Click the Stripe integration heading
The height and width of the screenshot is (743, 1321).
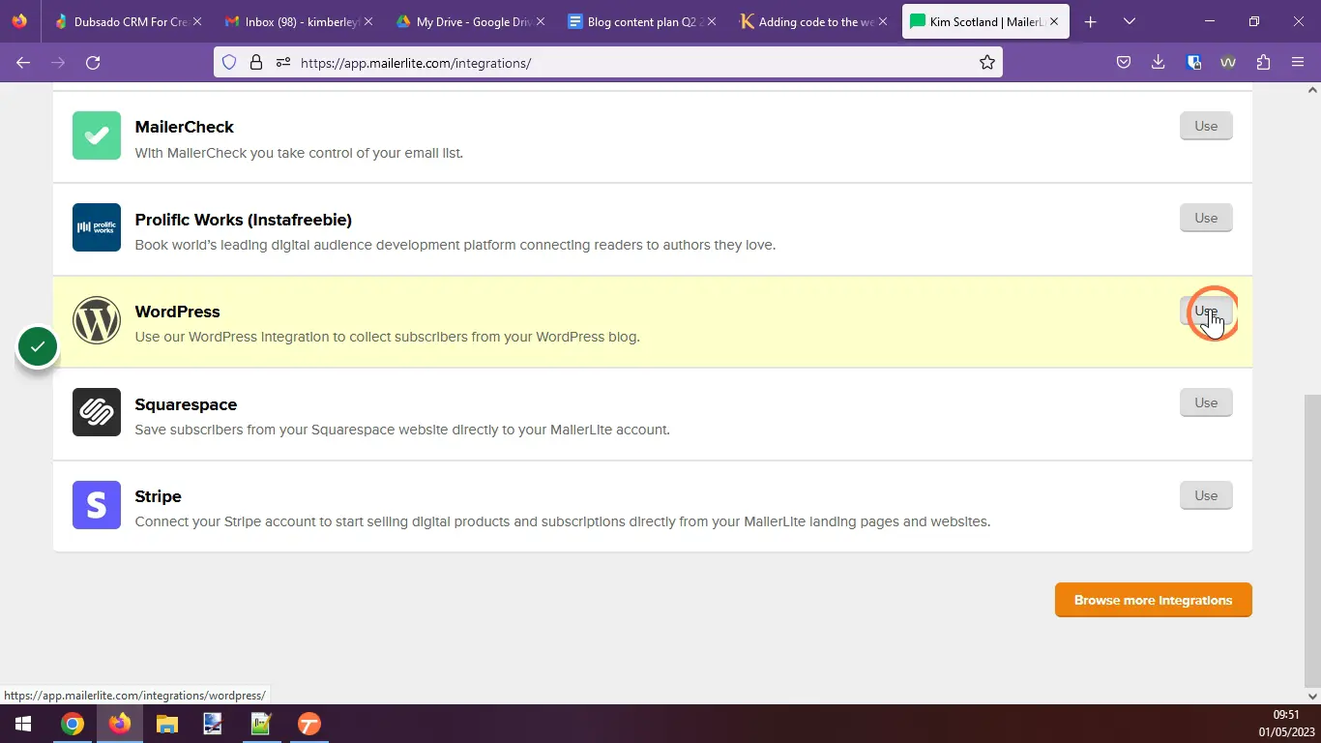point(158,496)
